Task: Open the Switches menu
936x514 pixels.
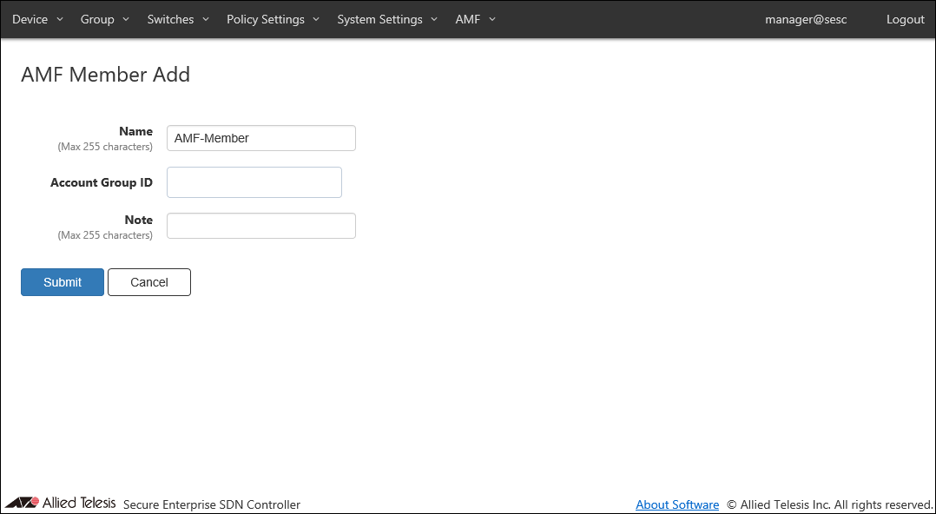Action: pos(178,19)
